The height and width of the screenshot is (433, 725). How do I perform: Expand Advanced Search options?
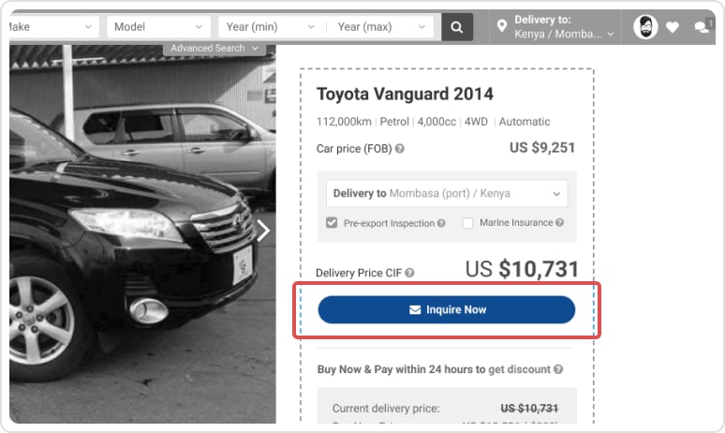(214, 48)
